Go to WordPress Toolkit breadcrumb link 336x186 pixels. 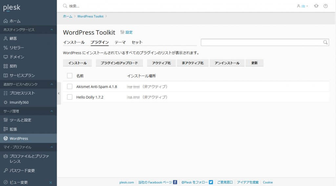tap(91, 16)
